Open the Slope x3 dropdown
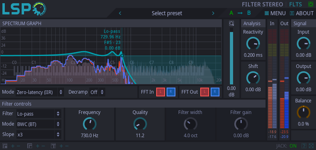This screenshot has height=150, width=316. [39, 134]
